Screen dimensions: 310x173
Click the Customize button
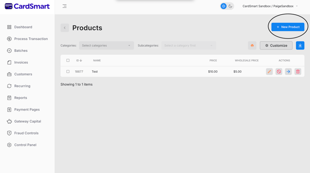(x=276, y=45)
